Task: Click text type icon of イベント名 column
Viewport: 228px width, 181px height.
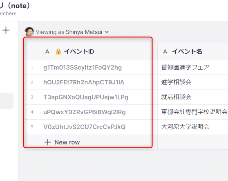Action: (165, 52)
